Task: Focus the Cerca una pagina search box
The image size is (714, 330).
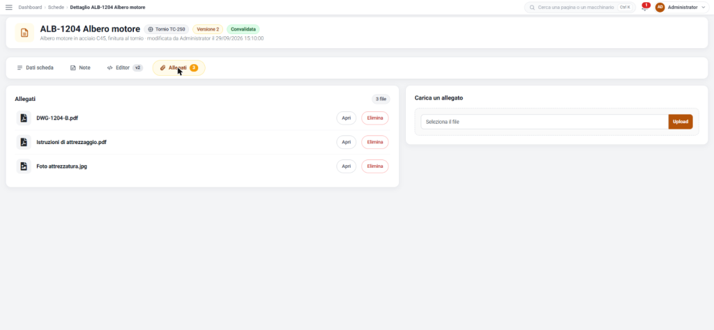Action: (x=580, y=8)
